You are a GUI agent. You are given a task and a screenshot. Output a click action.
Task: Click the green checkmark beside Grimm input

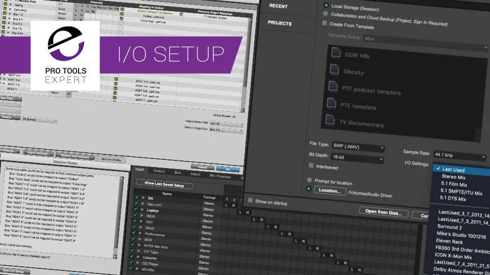[134, 227]
